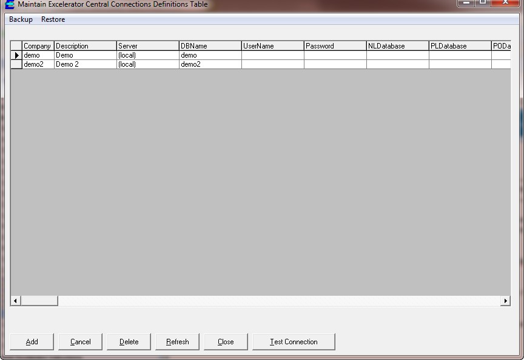Click the empty PLDatabase cell in demo row

coord(460,55)
